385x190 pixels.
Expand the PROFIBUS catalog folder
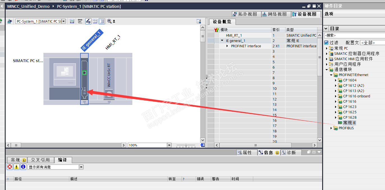[x=331, y=128]
